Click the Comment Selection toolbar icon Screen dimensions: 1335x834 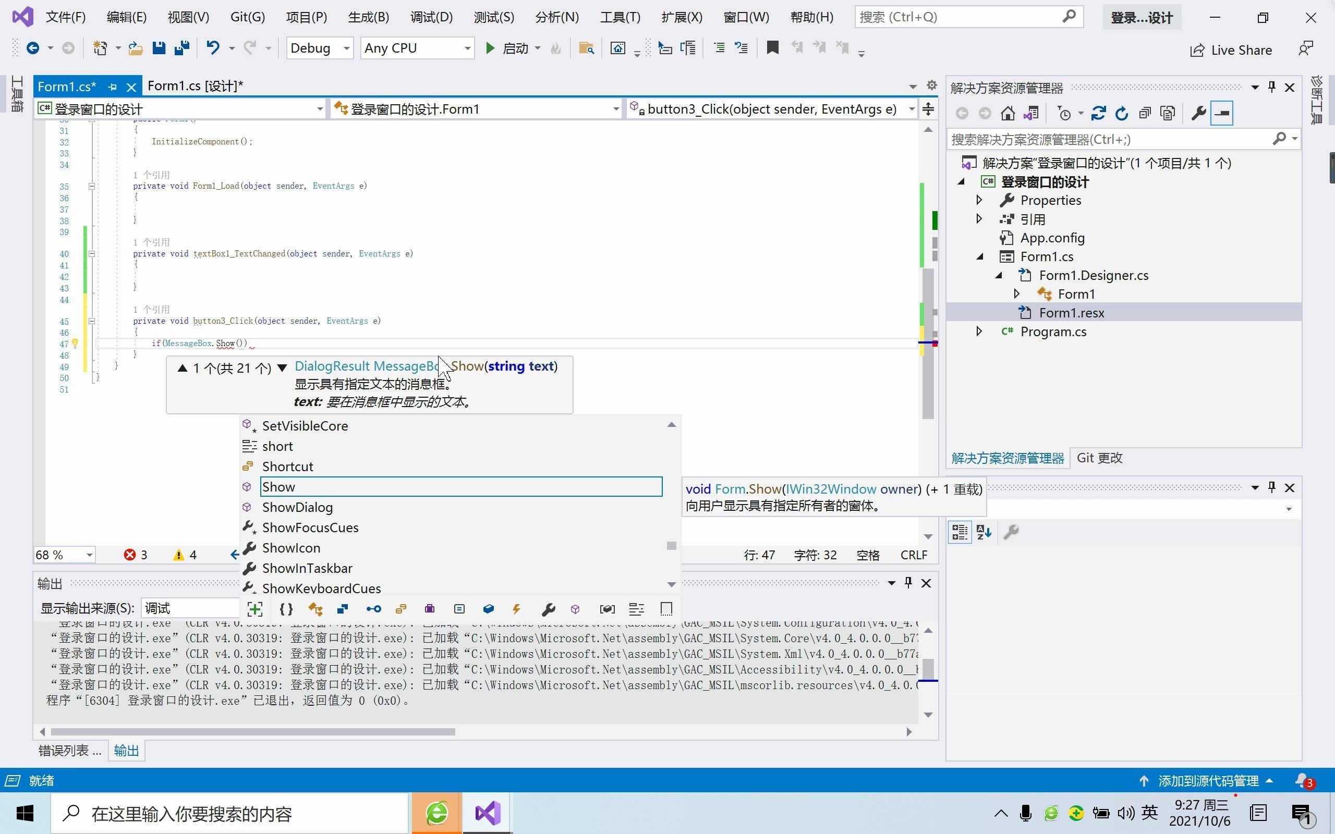[x=719, y=48]
